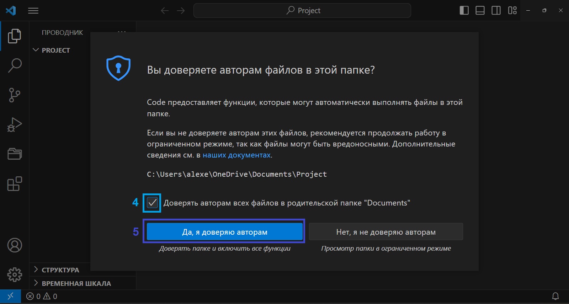Open errors and warnings status bar indicator

click(42, 296)
